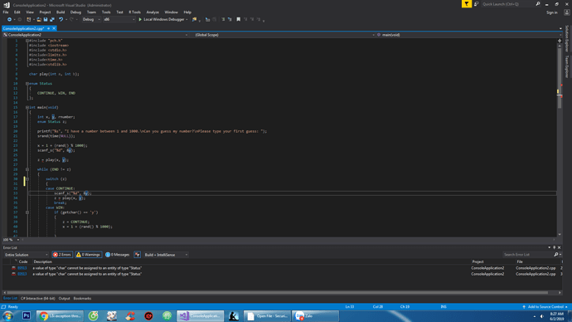
Task: Open the R Tools menu
Action: click(x=134, y=12)
